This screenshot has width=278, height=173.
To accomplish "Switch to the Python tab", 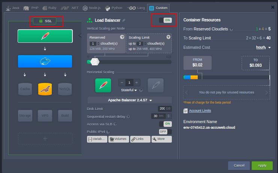I will [114, 8].
